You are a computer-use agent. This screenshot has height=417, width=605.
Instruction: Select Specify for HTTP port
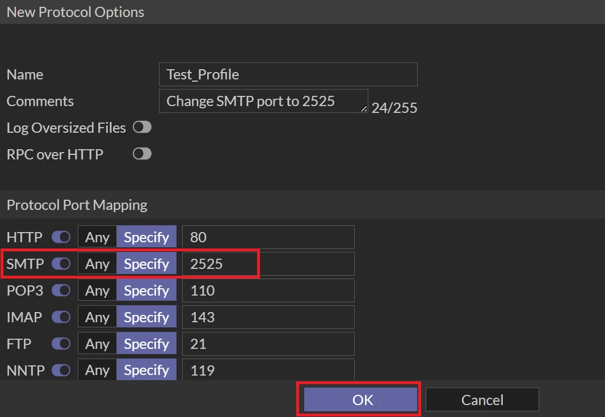point(146,237)
